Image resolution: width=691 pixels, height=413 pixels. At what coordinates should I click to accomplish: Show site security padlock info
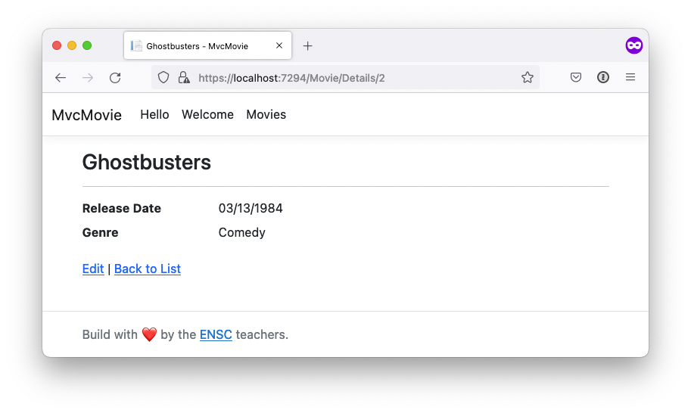tap(184, 77)
